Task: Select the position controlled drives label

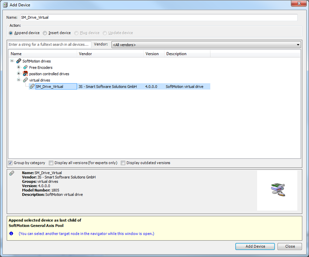Action: pos(49,74)
